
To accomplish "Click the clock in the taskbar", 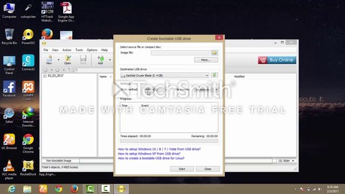I will point(333,189).
